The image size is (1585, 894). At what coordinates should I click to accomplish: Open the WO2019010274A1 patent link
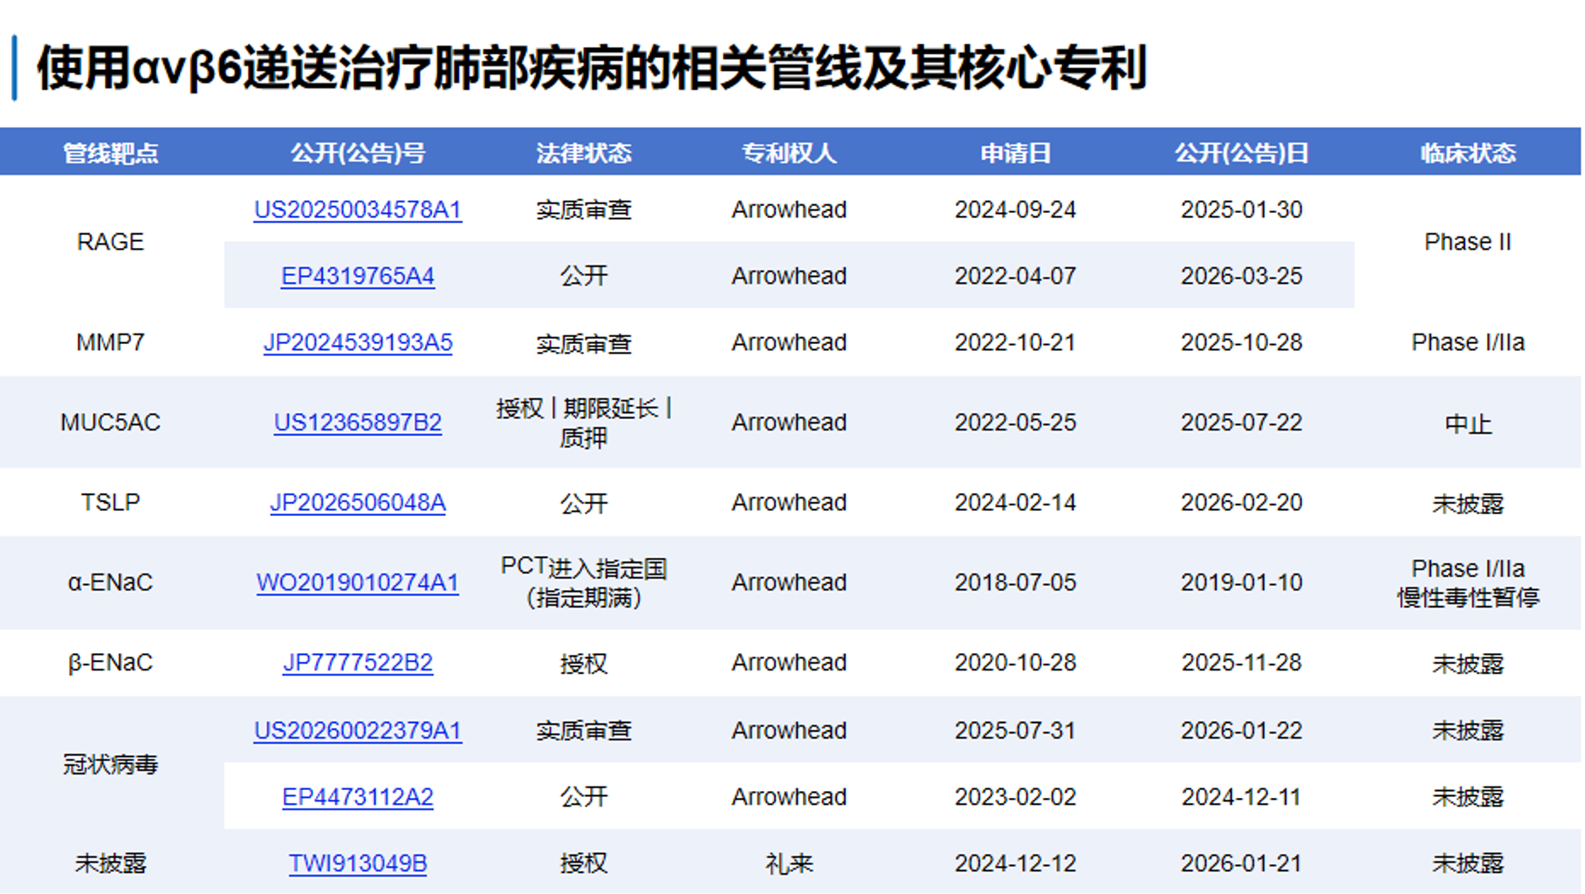(x=359, y=582)
